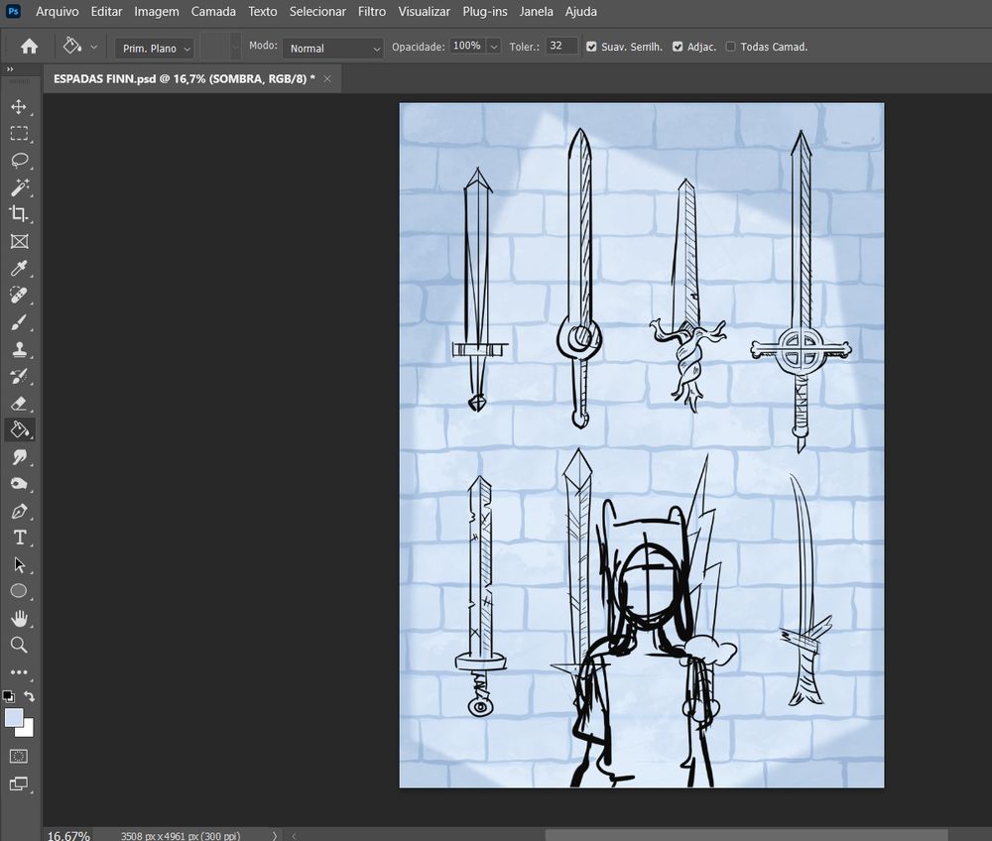
Task: Select the Path Selection tool
Action: tap(19, 564)
